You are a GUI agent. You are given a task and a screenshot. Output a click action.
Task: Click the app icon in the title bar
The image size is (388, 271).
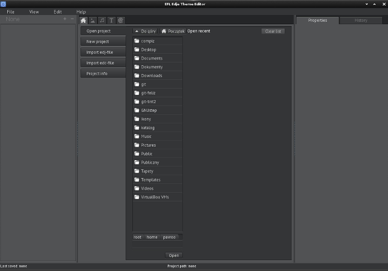pos(3,4)
